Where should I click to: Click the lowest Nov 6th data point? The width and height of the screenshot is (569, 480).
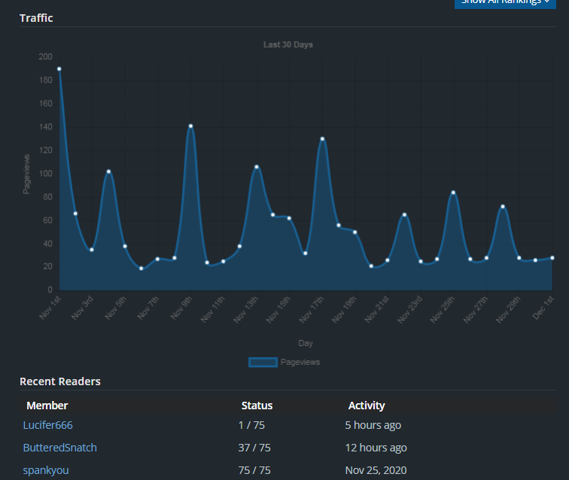pos(141,269)
